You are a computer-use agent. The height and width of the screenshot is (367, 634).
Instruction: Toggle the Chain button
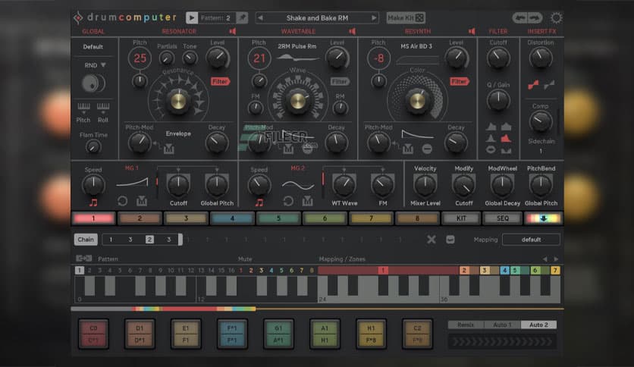click(x=86, y=240)
